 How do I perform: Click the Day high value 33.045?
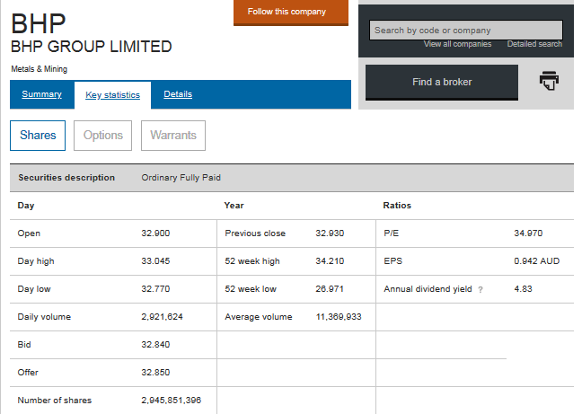click(x=155, y=261)
